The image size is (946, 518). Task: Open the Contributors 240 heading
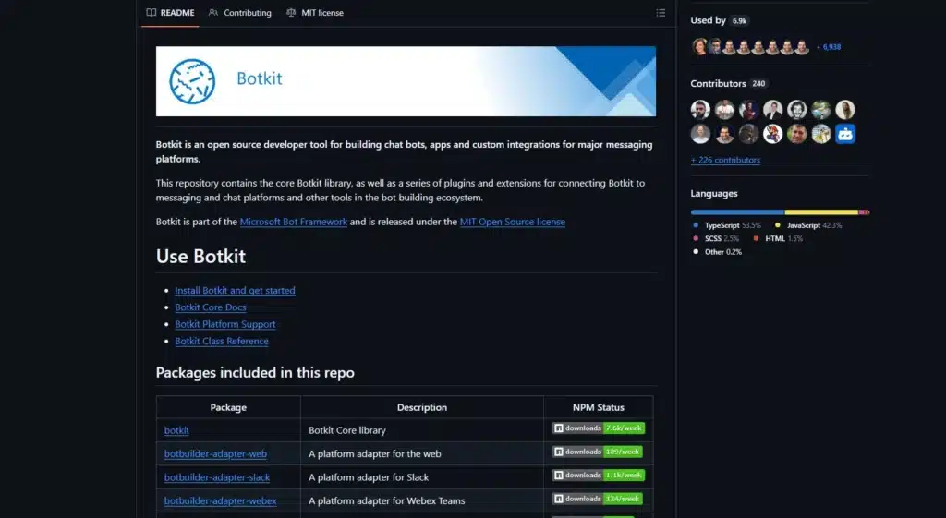coord(728,83)
